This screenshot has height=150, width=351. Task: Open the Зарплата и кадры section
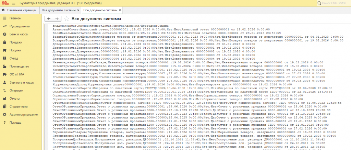[22, 83]
